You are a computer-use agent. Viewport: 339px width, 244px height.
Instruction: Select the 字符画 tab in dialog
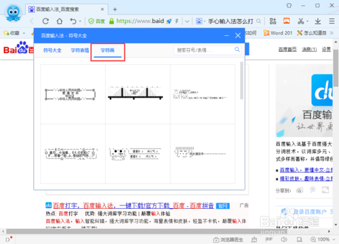[x=108, y=50]
